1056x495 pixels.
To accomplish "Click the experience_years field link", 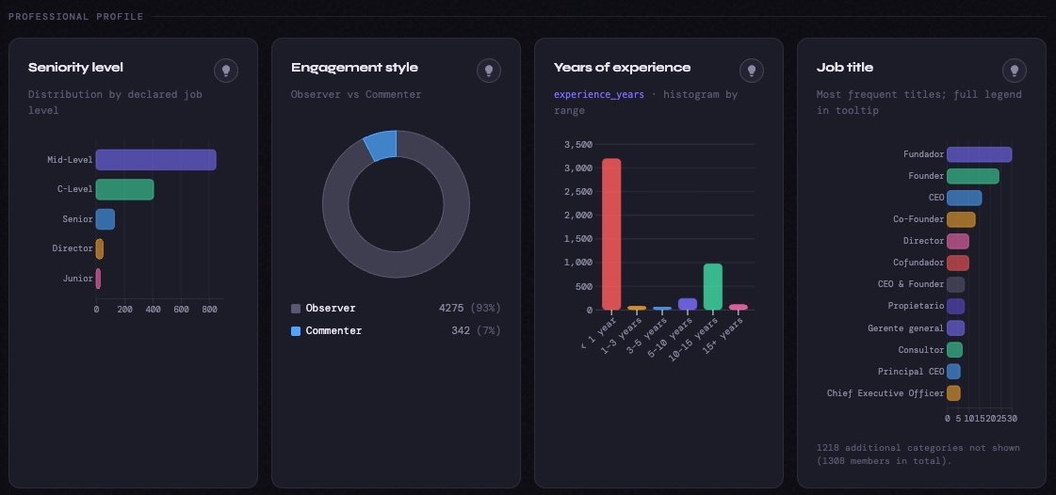I will (599, 95).
